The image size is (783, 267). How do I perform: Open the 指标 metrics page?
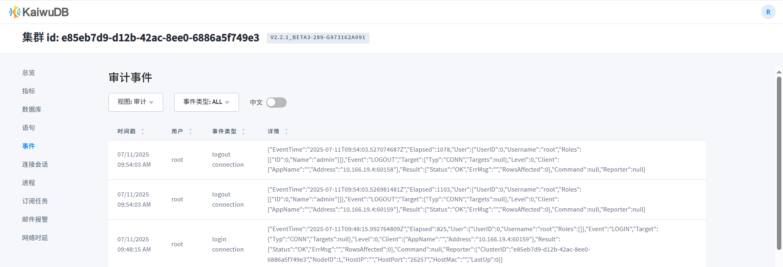(x=29, y=91)
